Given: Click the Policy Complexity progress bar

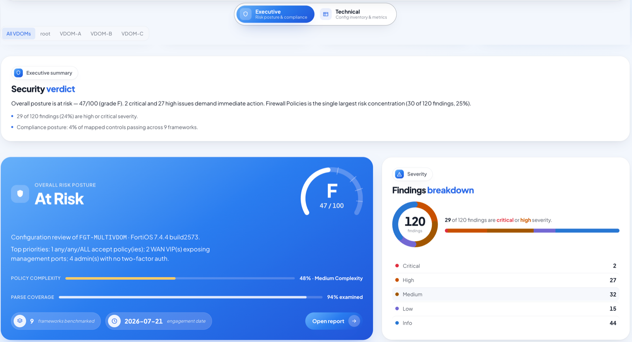Looking at the screenshot, I should [x=180, y=278].
